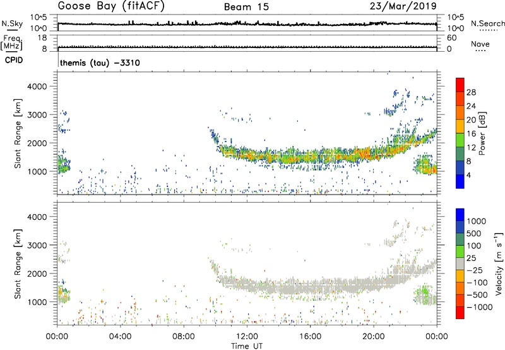The width and height of the screenshot is (505, 350).
Task: Click the red bottom of the Velocity colorbar
Action: (460, 313)
